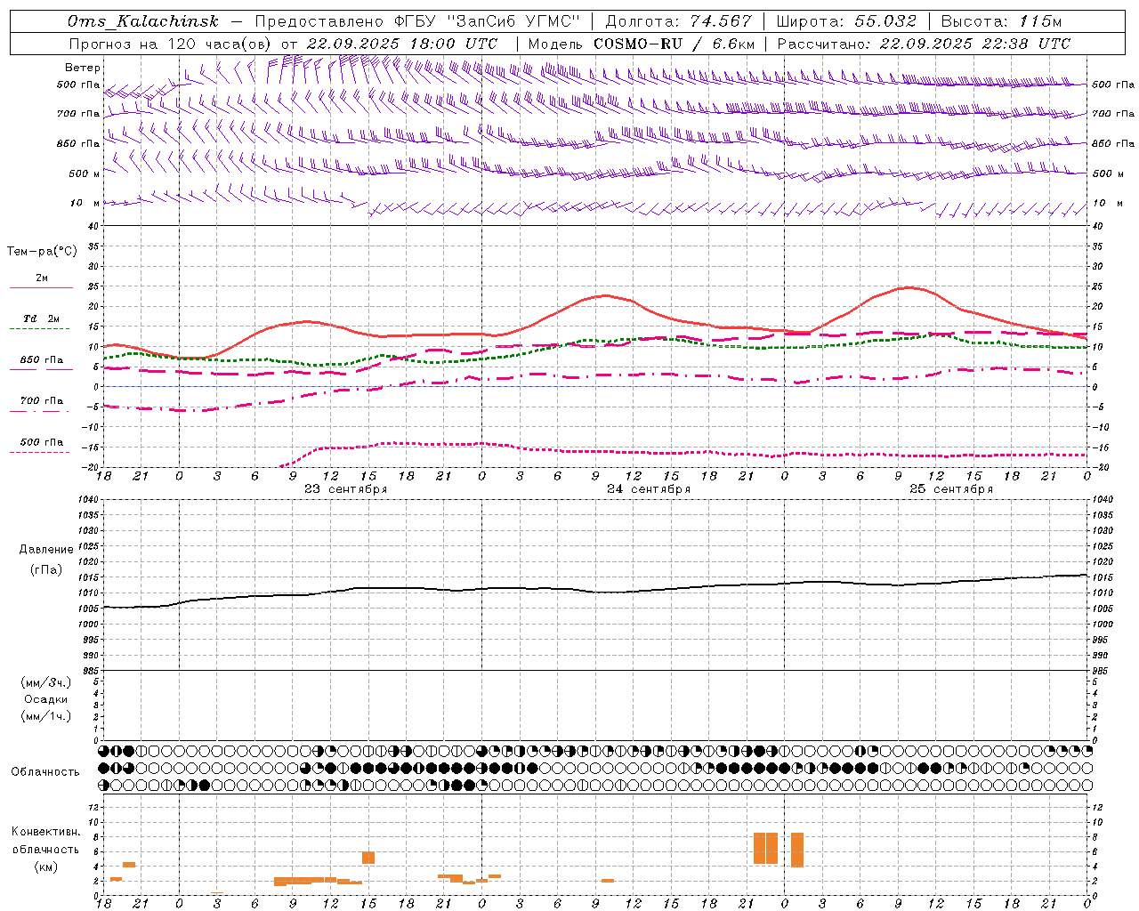This screenshot has width=1139, height=911.
Task: Click the 700 гПа temperature legend entry
Action: point(42,401)
